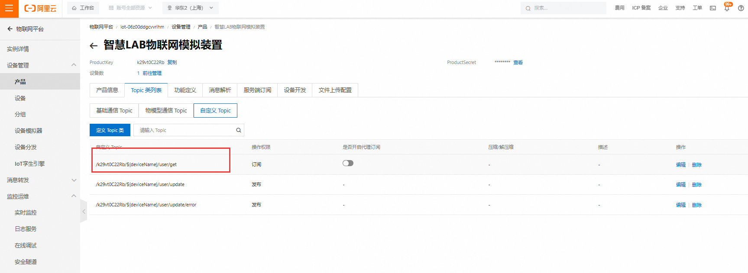Image resolution: width=748 pixels, height=273 pixels.
Task: Click 编辑 for the user/update topic
Action: coord(680,185)
